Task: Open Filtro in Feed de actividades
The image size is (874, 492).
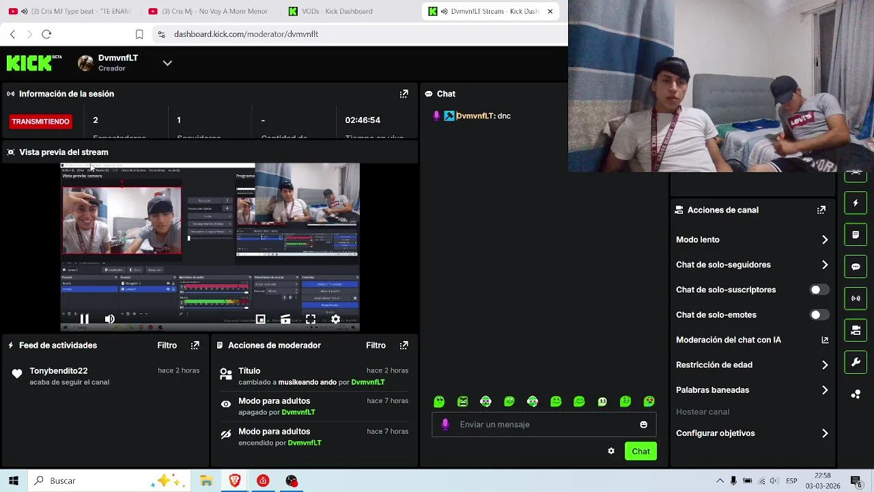Action: point(167,345)
